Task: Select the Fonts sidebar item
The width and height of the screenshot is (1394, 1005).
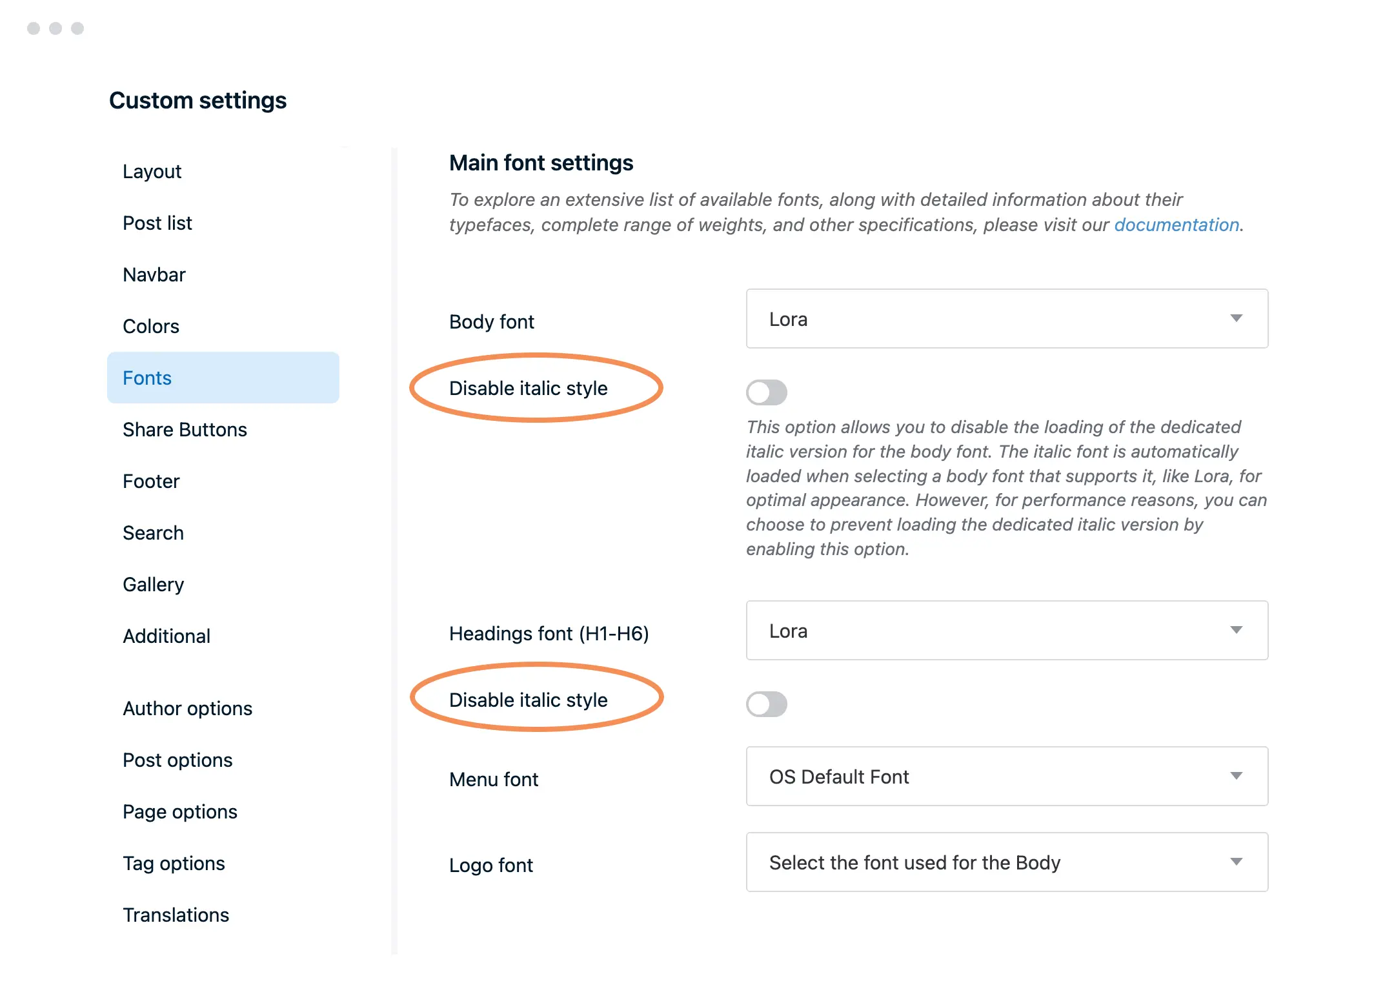Action: point(148,378)
